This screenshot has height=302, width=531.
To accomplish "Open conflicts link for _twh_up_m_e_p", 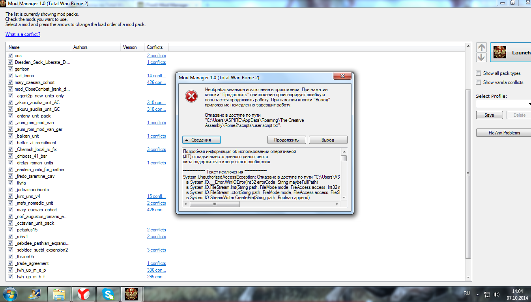I will tap(157, 270).
